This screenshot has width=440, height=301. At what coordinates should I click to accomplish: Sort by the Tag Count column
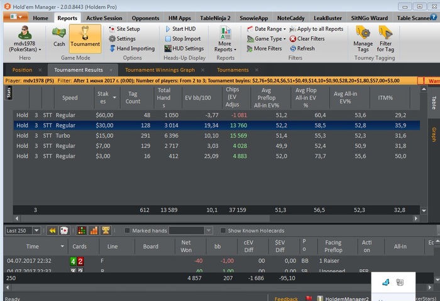(x=133, y=98)
